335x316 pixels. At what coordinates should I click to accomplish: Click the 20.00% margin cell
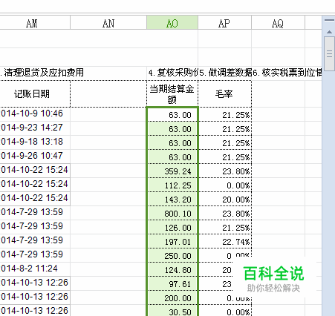tap(224, 199)
